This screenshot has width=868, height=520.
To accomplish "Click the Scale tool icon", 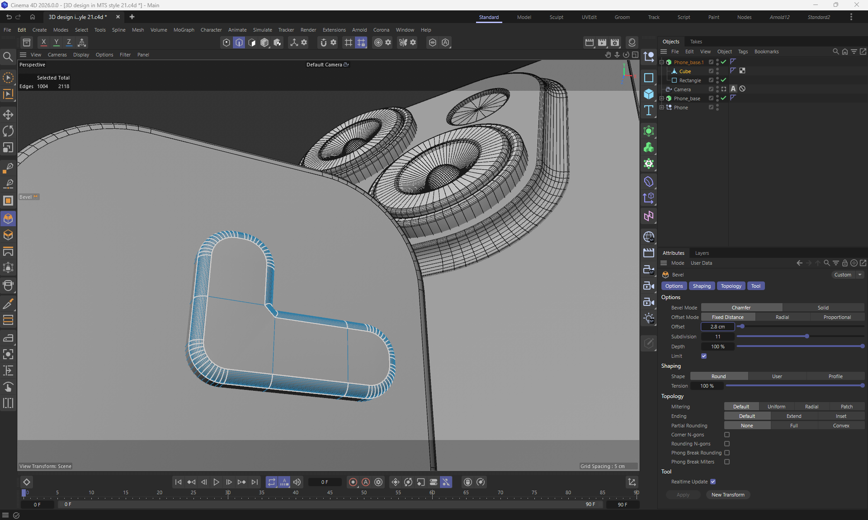I will (x=8, y=148).
